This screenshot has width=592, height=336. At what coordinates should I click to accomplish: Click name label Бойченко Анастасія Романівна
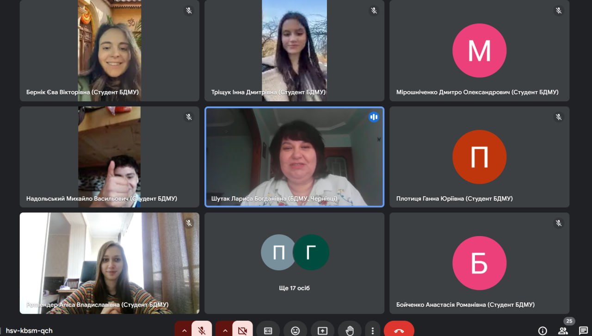pyautogui.click(x=465, y=305)
